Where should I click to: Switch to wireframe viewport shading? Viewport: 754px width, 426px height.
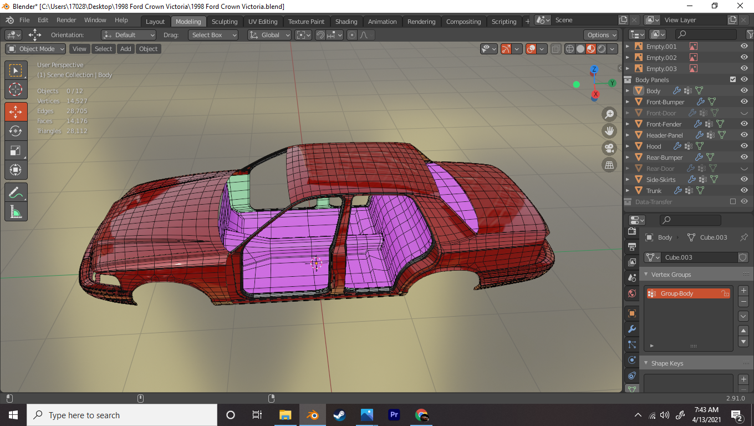point(569,49)
